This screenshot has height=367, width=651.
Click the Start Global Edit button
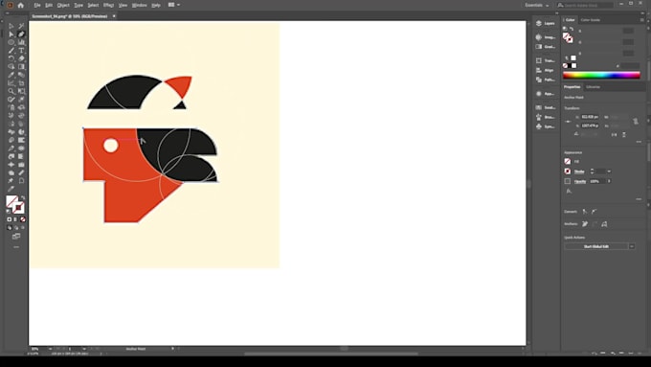(596, 246)
